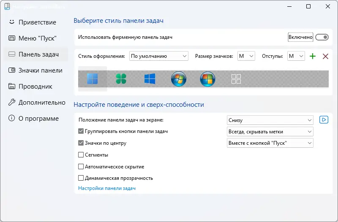The height and width of the screenshot is (222, 338).
Task: Open Меню "Пуск" section
Action: click(x=35, y=38)
